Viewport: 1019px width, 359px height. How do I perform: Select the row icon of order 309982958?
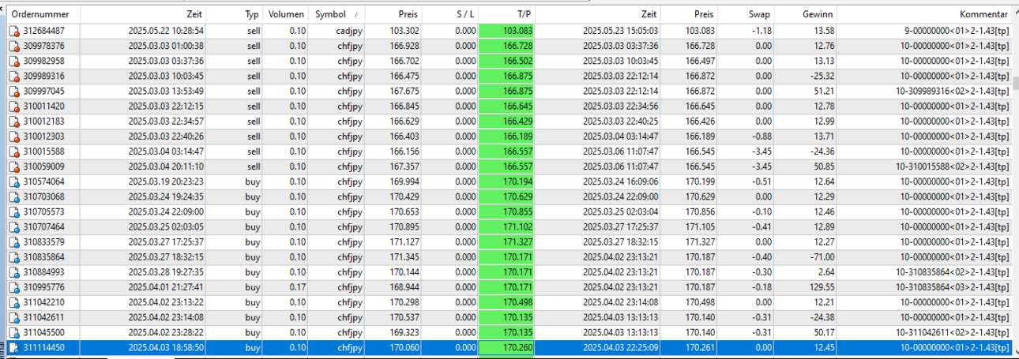click(x=13, y=61)
